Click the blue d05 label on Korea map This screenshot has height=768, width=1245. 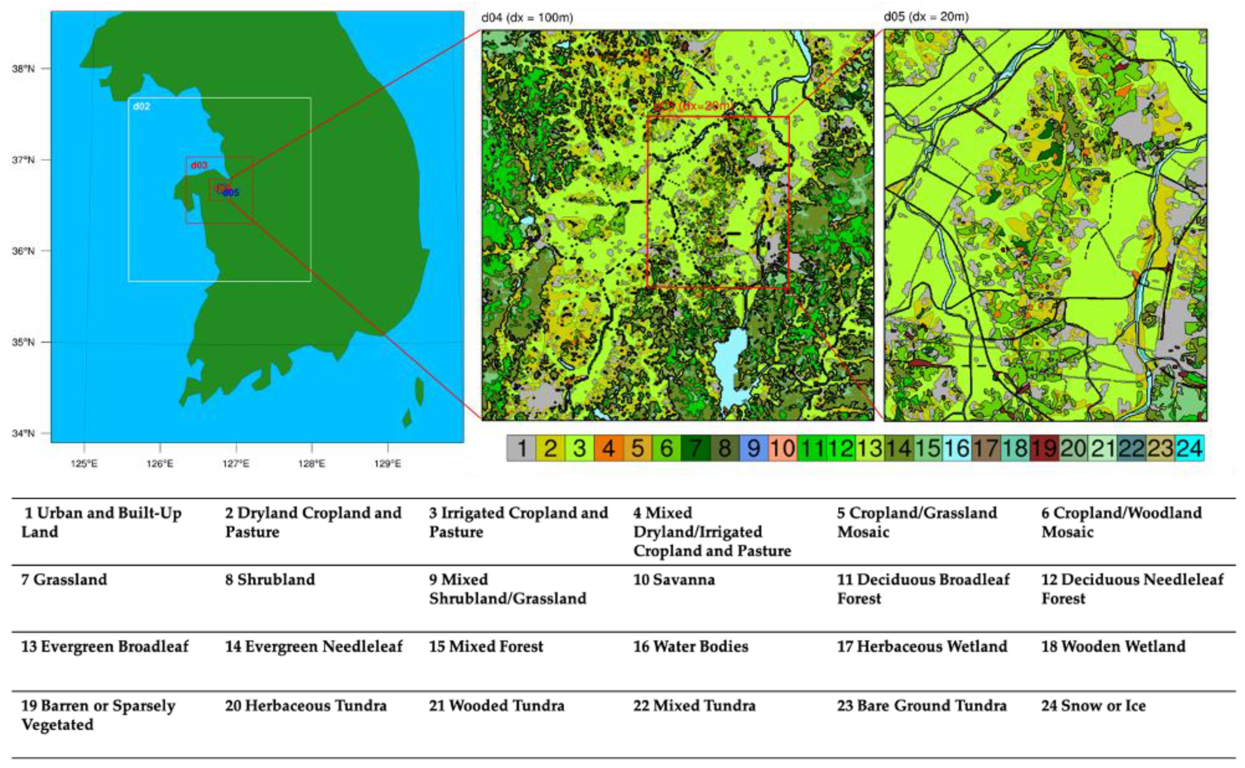[x=231, y=193]
